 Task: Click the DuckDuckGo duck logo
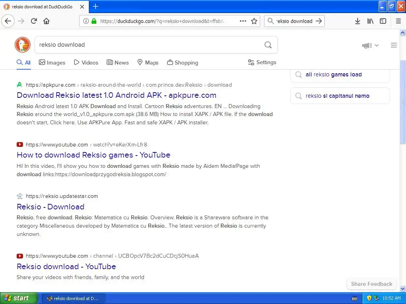pyautogui.click(x=23, y=45)
